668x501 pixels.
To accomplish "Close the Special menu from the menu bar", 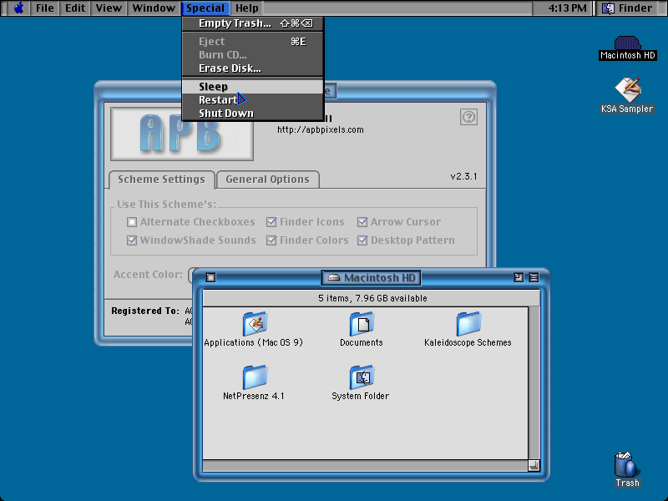I will pyautogui.click(x=205, y=8).
